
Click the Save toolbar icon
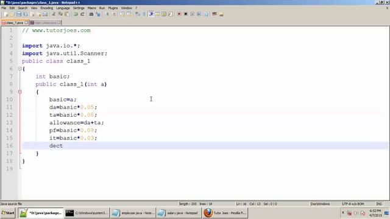click(19, 14)
